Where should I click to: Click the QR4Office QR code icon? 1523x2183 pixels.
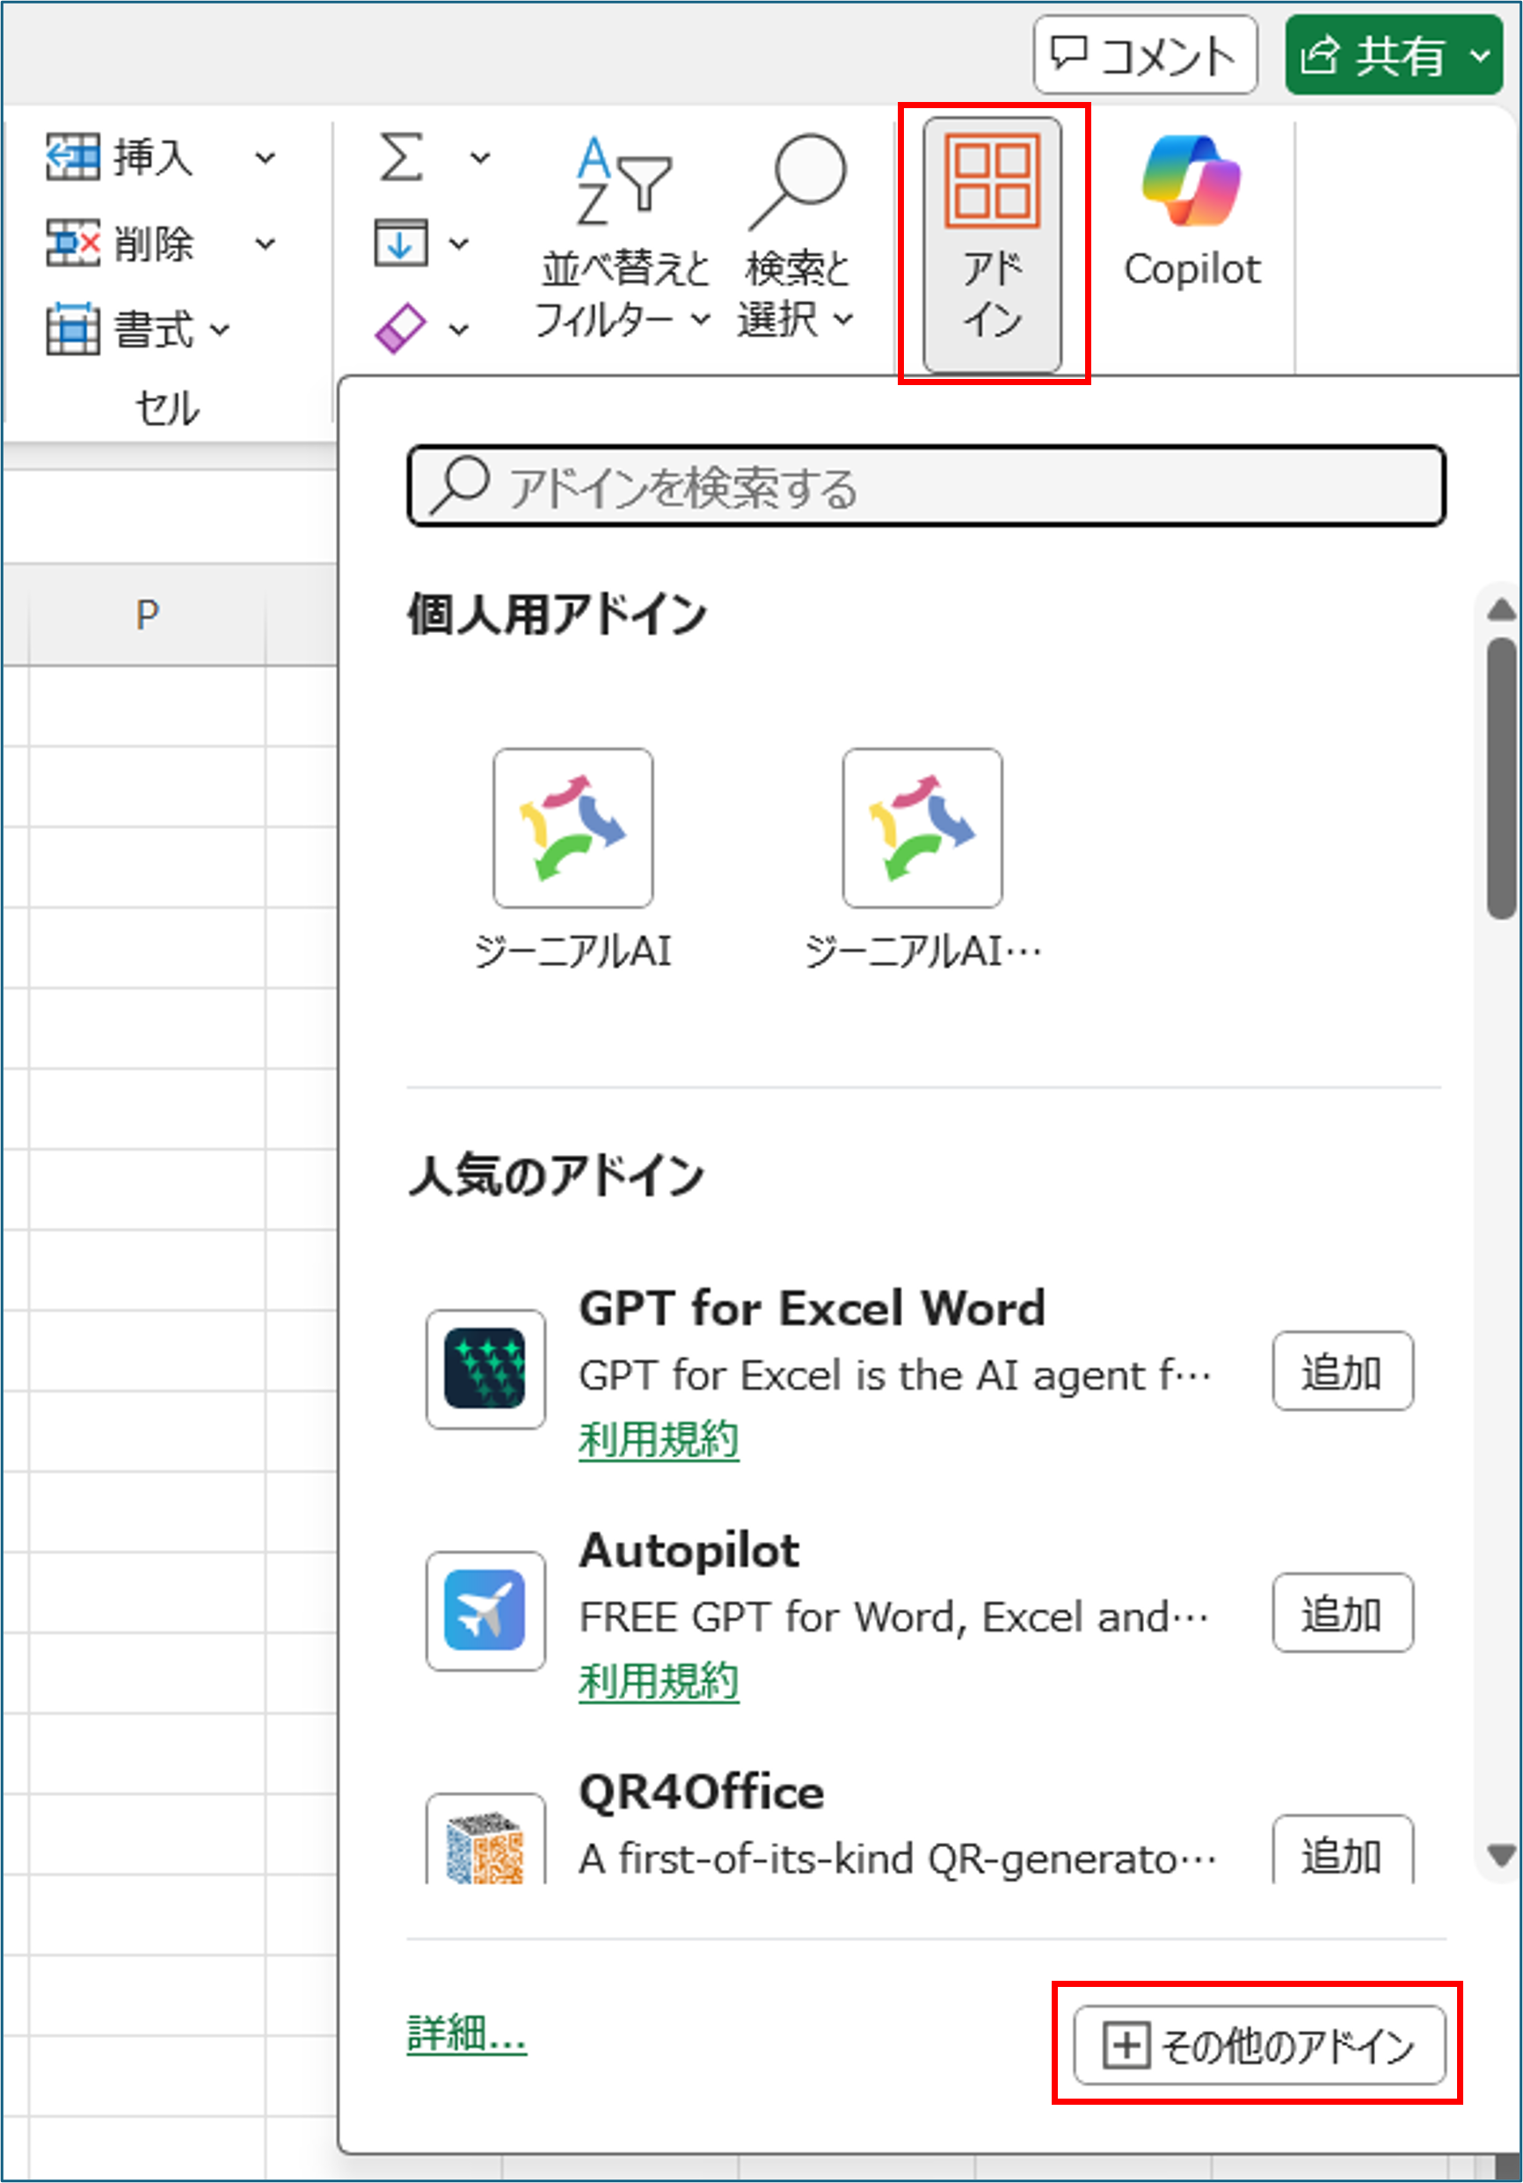[485, 1839]
